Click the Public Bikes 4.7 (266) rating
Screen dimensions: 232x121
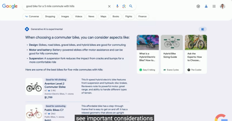click(x=50, y=113)
